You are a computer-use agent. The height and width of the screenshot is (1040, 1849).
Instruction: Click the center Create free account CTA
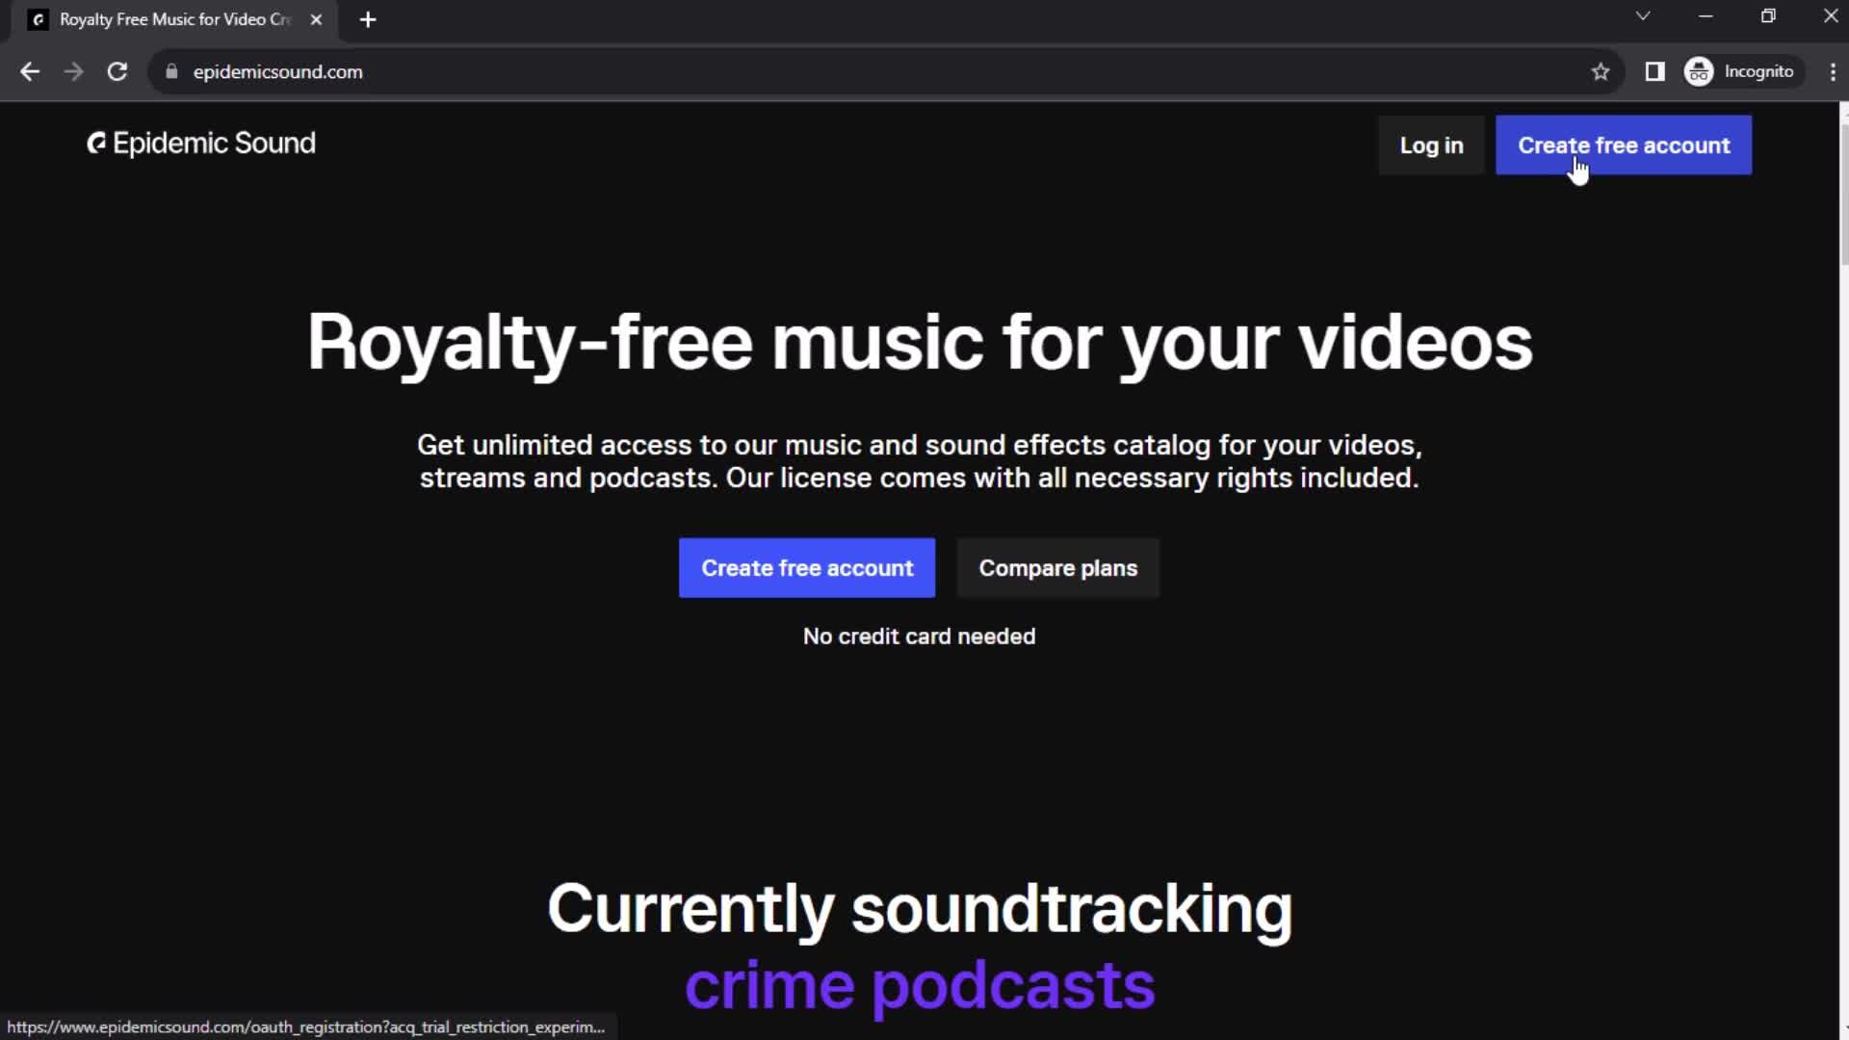(x=808, y=567)
